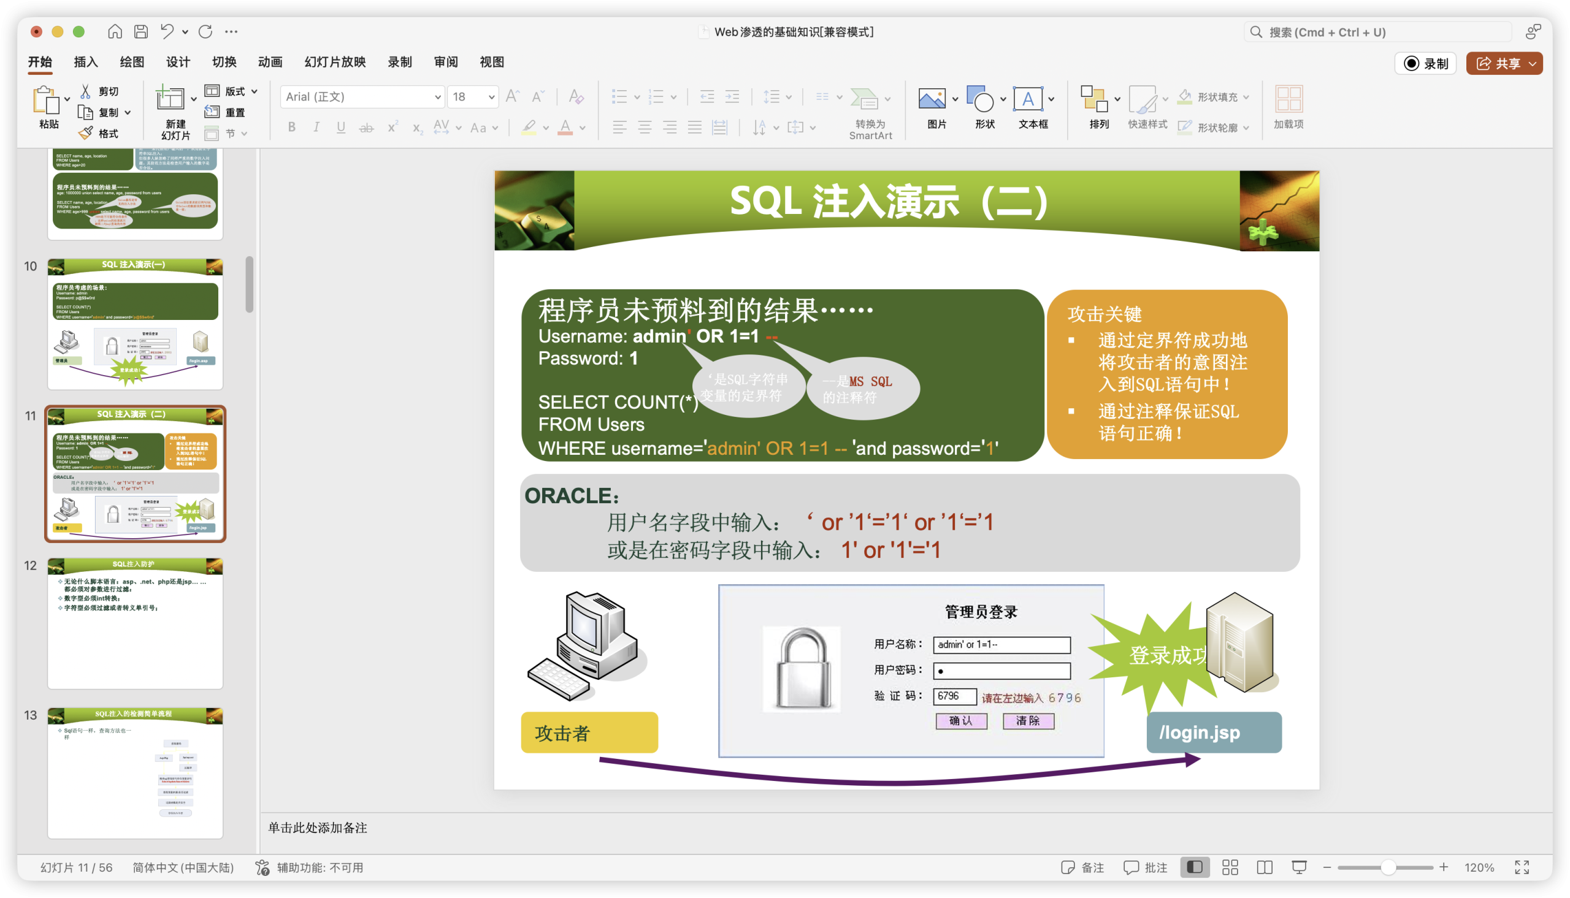The width and height of the screenshot is (1570, 898).
Task: Open the font name dropdown (Arial)
Action: pos(437,97)
